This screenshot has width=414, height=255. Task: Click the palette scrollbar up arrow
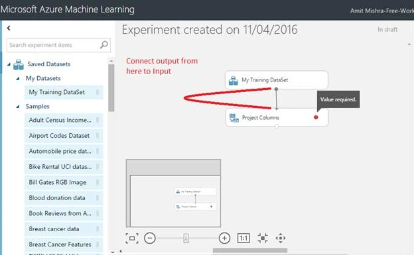111,61
